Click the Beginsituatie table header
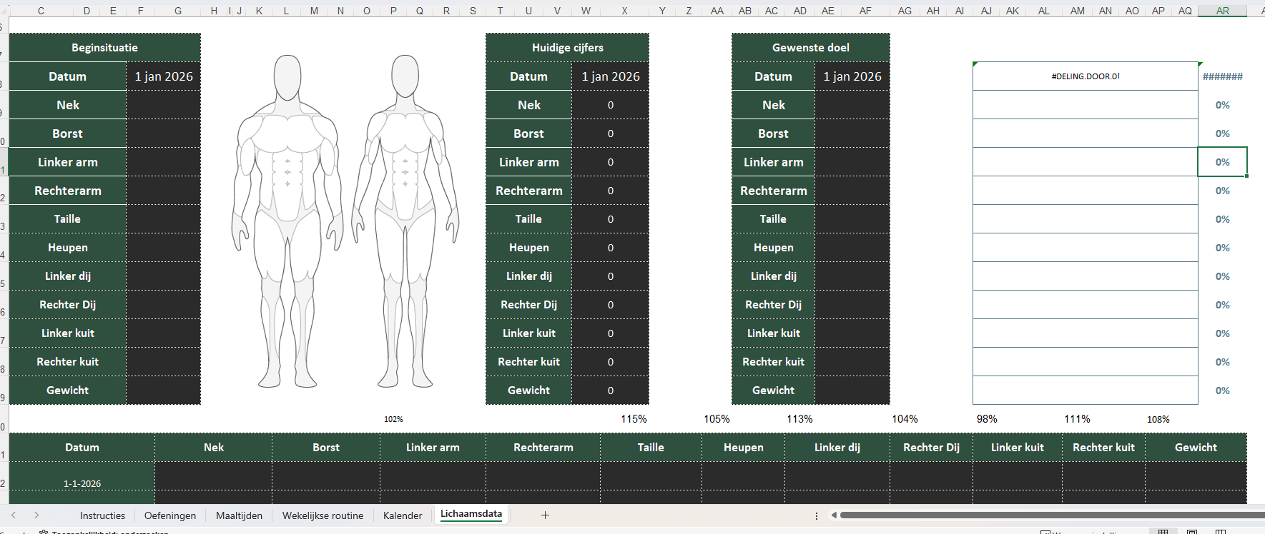Viewport: 1265px width, 534px height. pyautogui.click(x=104, y=47)
